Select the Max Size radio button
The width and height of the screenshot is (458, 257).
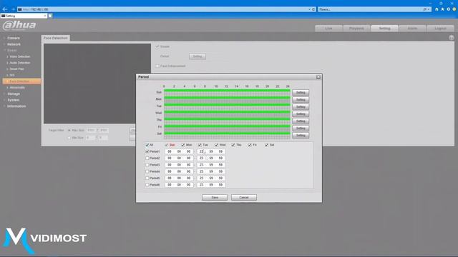coord(69,130)
